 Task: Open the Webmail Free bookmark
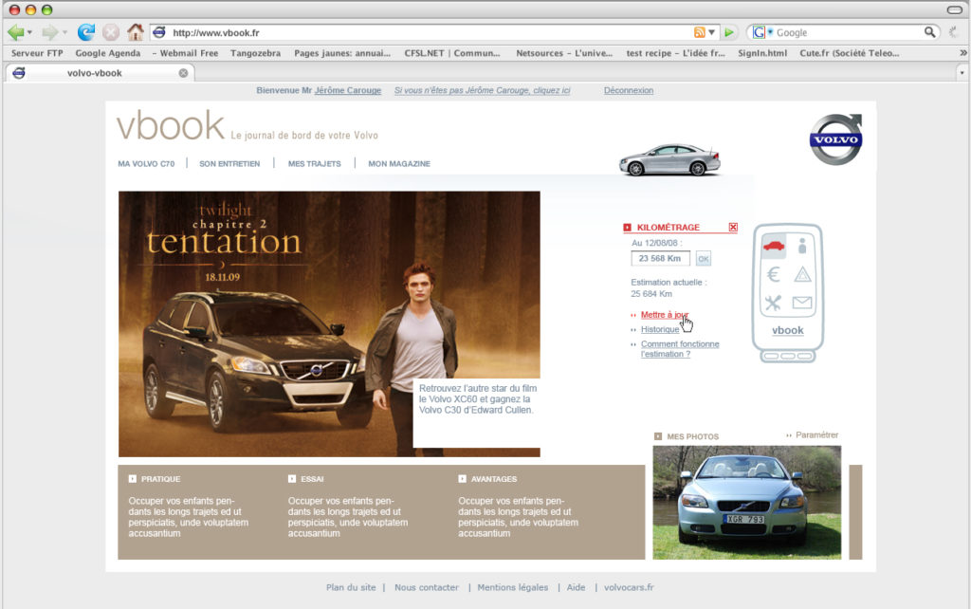[x=185, y=53]
